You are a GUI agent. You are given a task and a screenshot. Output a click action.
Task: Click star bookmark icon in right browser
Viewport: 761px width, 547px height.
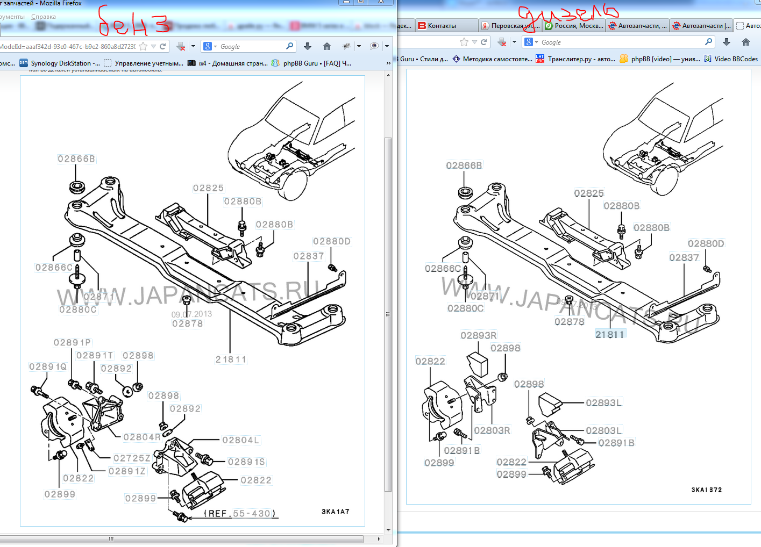(x=464, y=42)
